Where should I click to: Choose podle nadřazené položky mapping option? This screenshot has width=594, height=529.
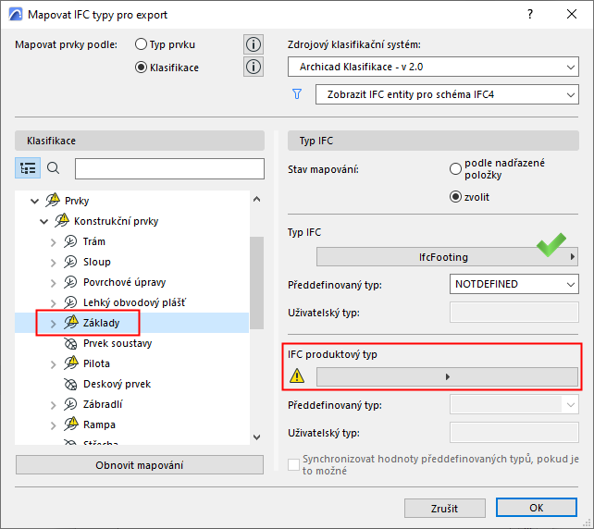454,169
